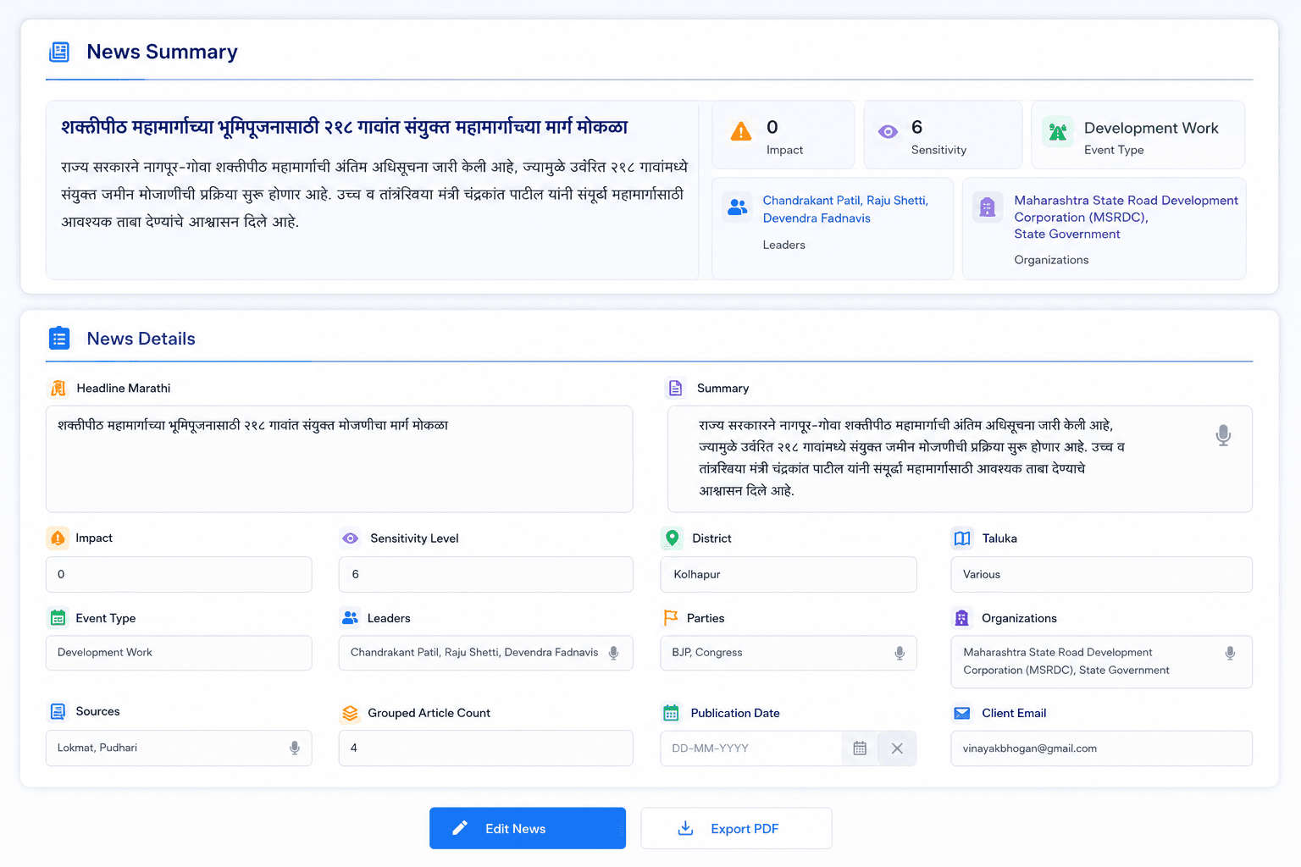1301x867 pixels.
Task: Click Edit News button
Action: pos(528,828)
